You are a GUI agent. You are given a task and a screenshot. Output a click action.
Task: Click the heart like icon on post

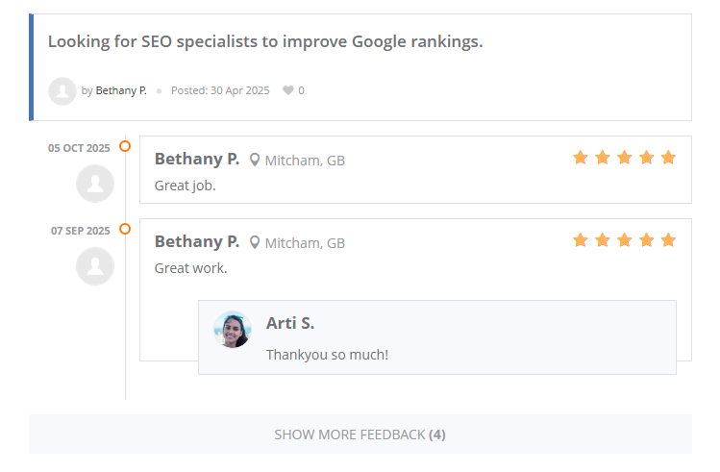[287, 90]
